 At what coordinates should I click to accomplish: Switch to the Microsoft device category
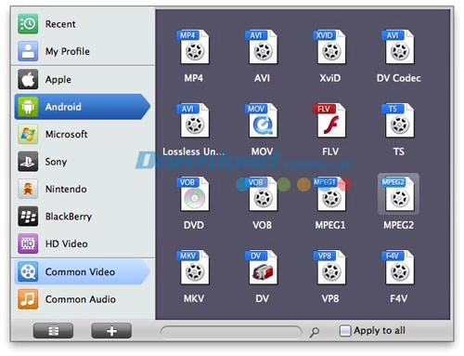tap(83, 134)
